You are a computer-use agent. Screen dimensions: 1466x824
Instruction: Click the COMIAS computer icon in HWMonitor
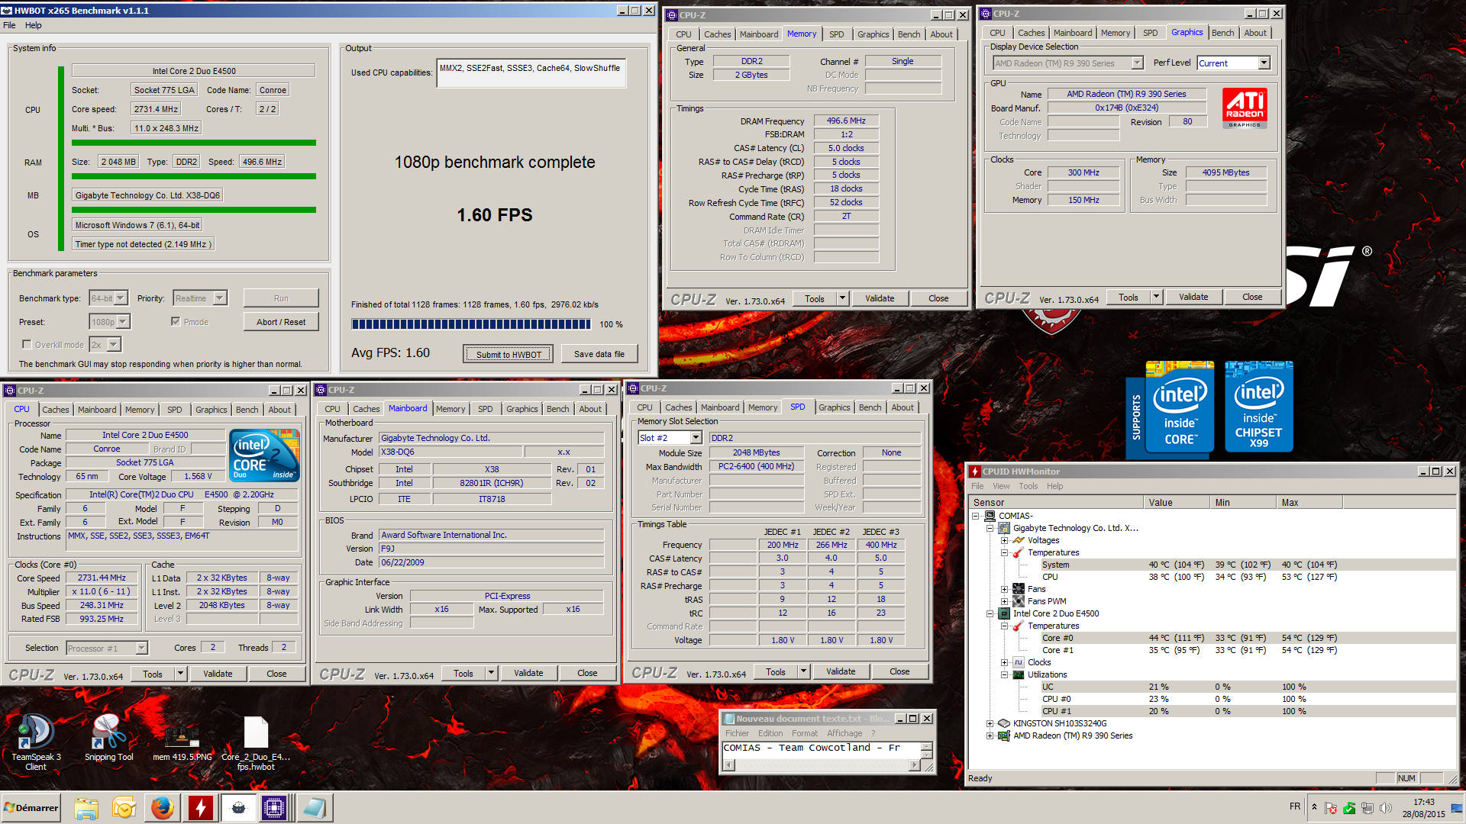[x=990, y=516]
